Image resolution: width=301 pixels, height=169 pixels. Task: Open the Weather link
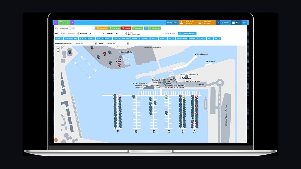(225, 23)
